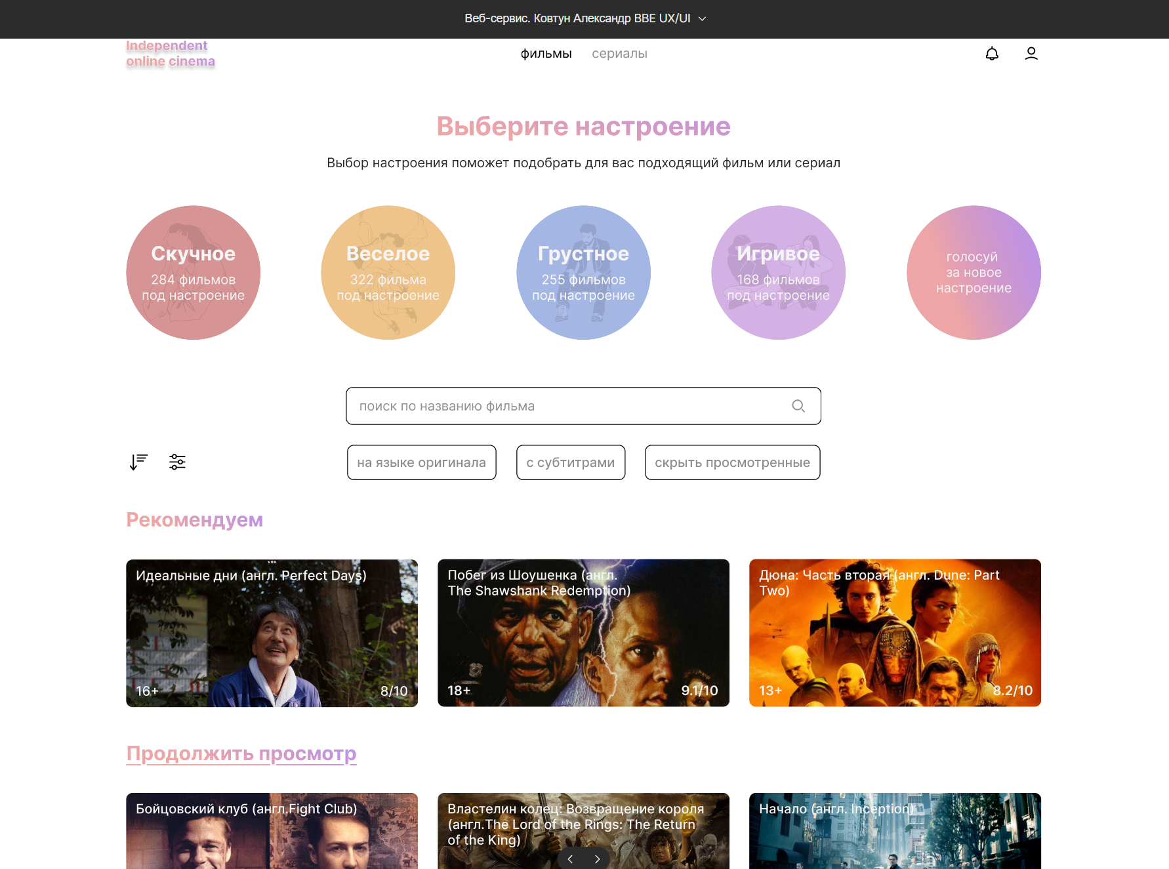Click the sort order icon
1169x869 pixels.
138,462
